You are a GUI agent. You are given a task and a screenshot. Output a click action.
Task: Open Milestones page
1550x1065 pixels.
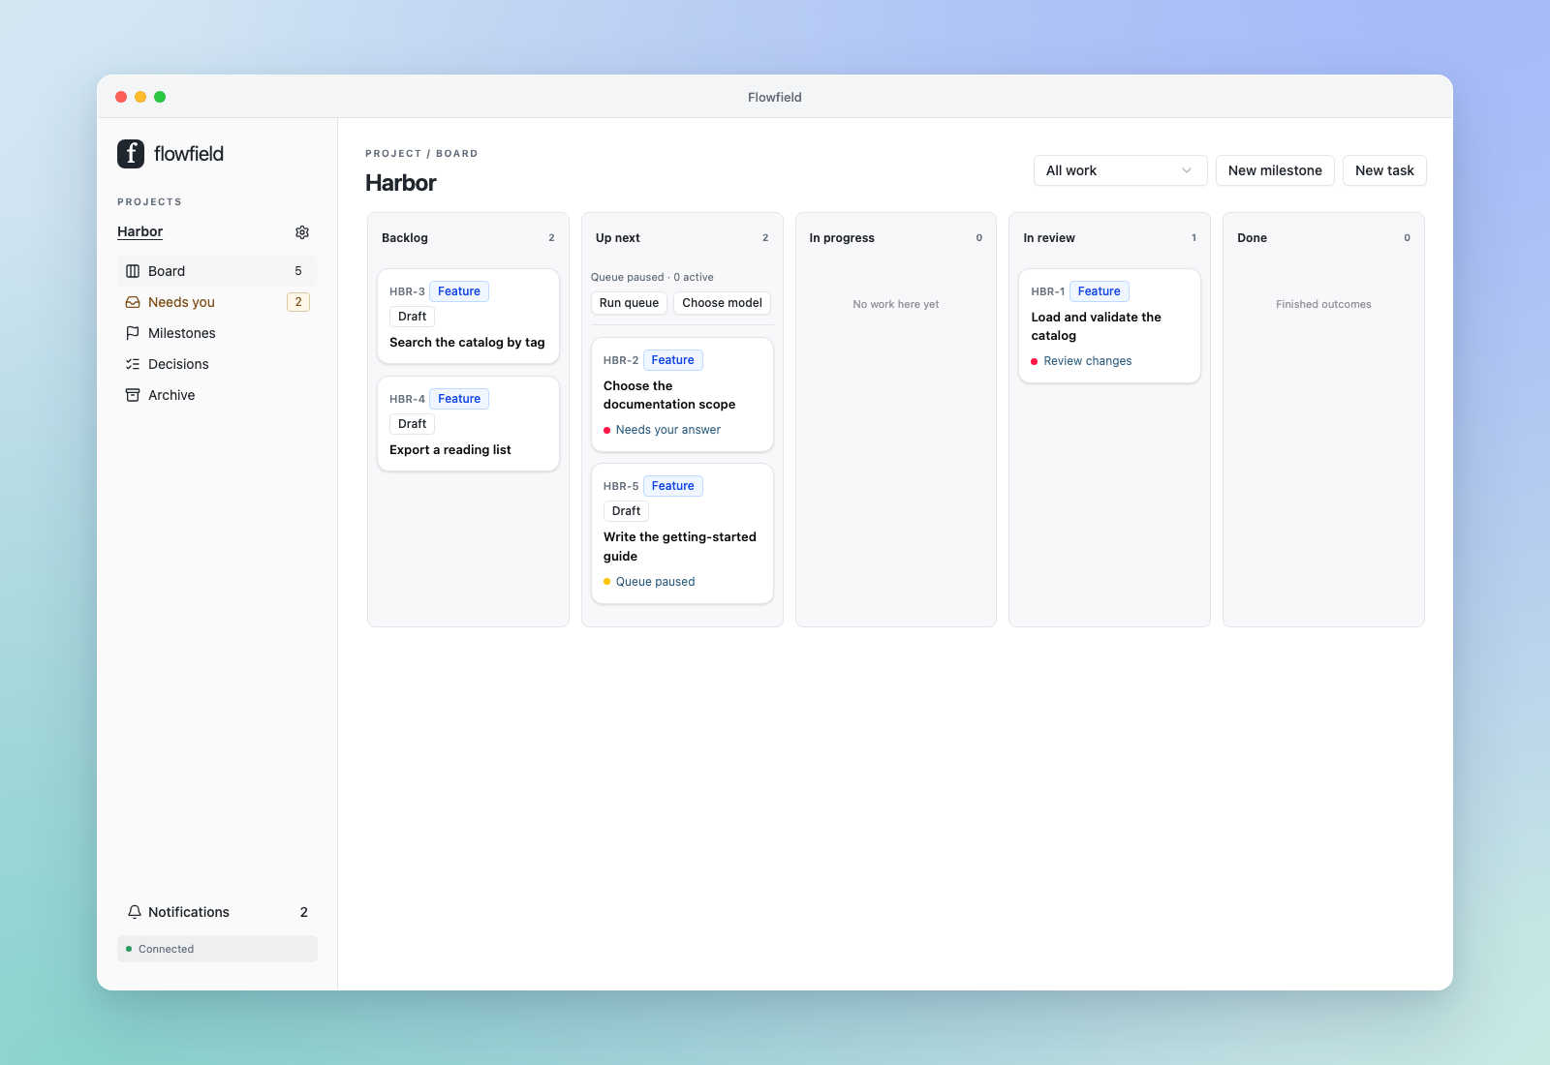[217, 333]
